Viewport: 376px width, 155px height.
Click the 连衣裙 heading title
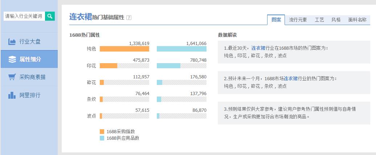click(80, 17)
